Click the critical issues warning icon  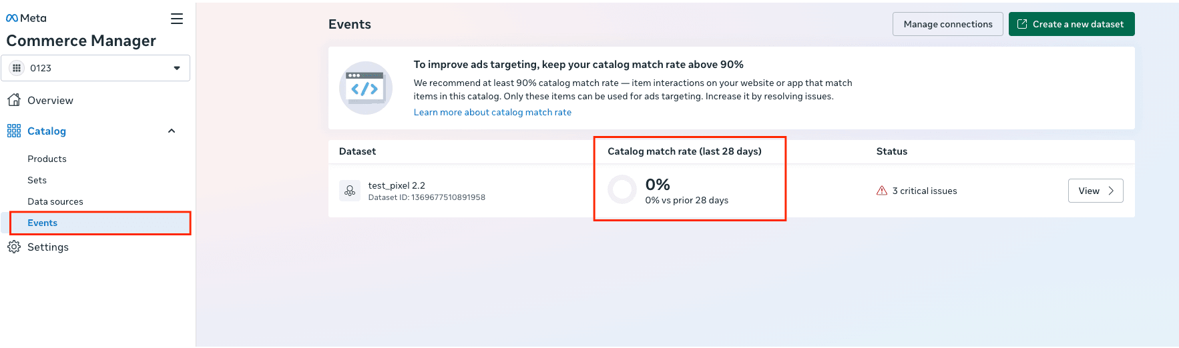click(x=882, y=191)
